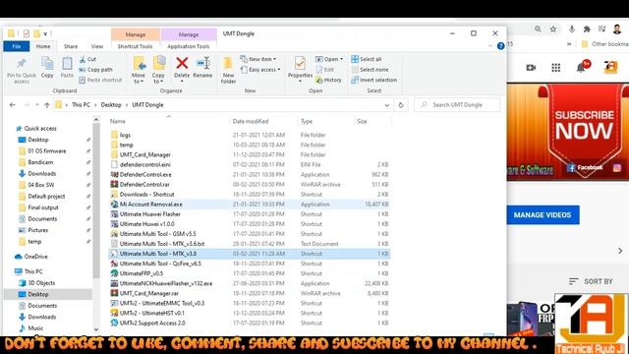Open Easy access dropdown

point(260,70)
